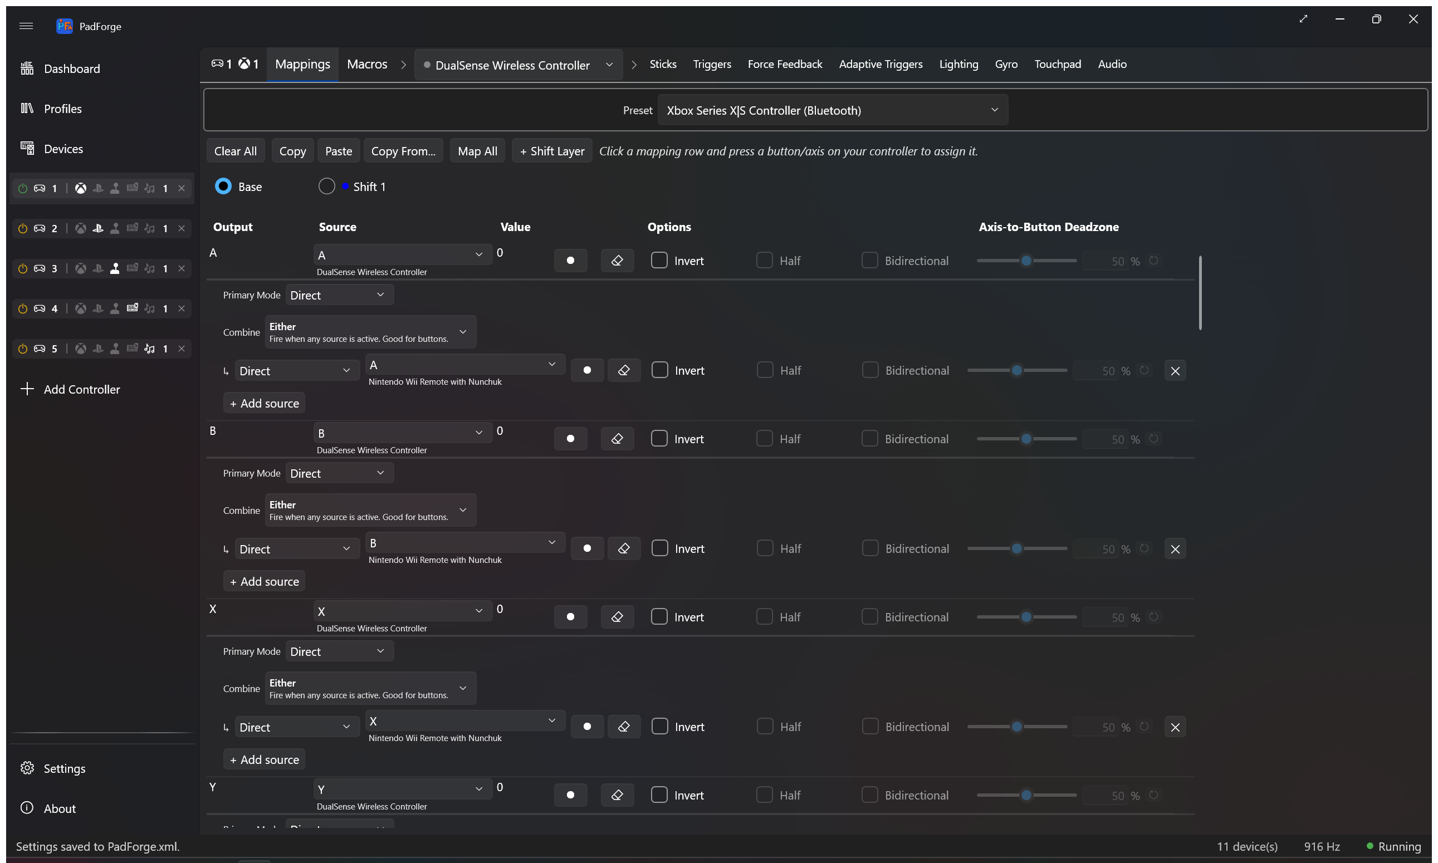
Task: Switch to the Mappings tab
Action: pos(302,64)
